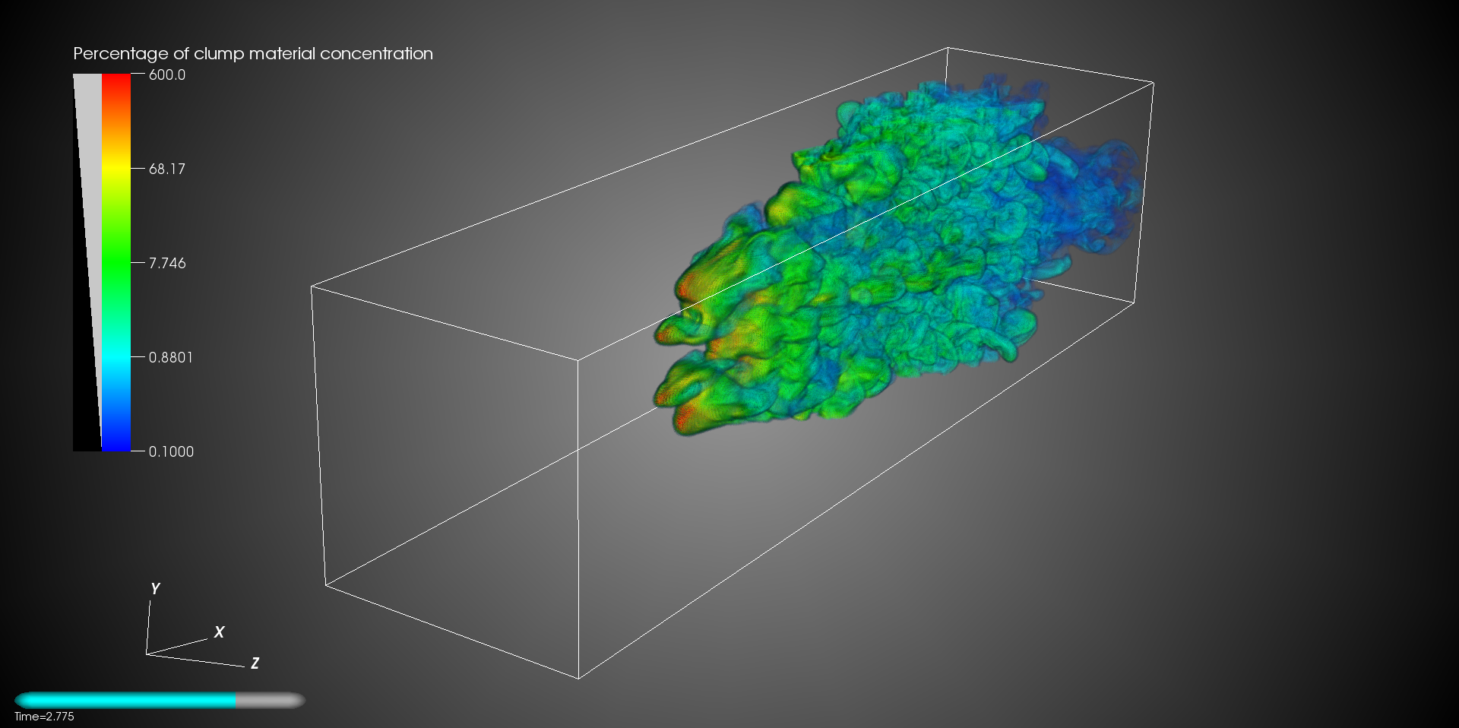Click the X axis label of orientation widget
Viewport: 1459px width, 728px height.
tap(219, 632)
